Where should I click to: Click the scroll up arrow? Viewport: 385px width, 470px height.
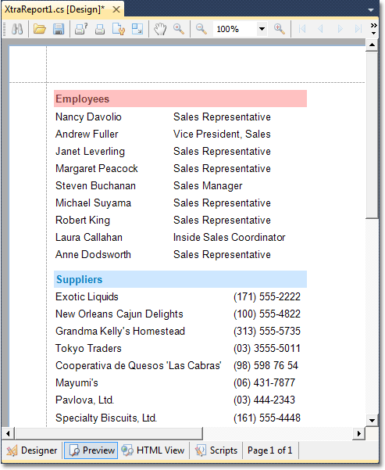tap(373, 45)
